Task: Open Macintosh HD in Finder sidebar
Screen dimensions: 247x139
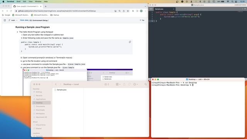Action: 41,117
